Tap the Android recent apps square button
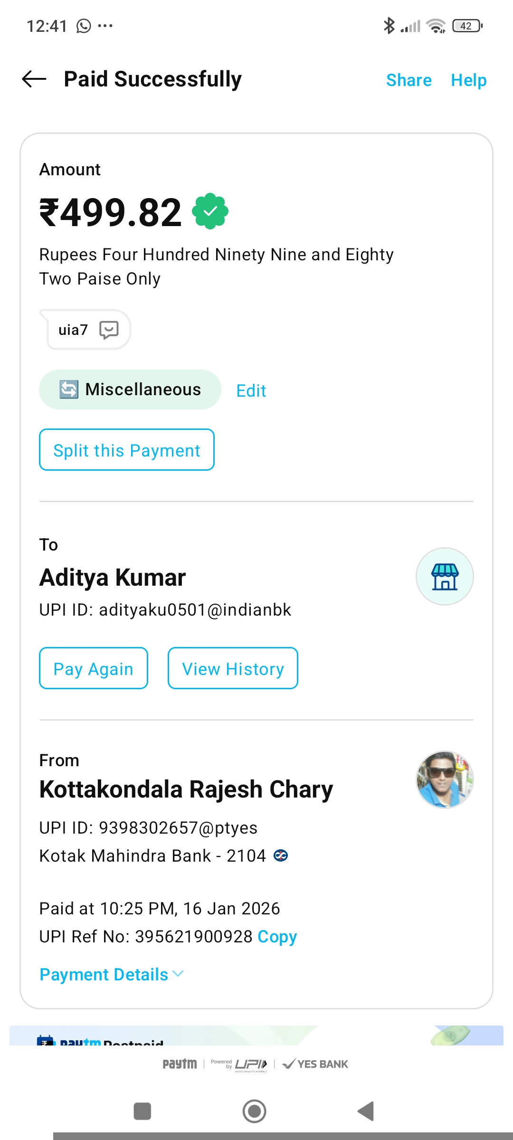The width and height of the screenshot is (513, 1140). tap(142, 1111)
